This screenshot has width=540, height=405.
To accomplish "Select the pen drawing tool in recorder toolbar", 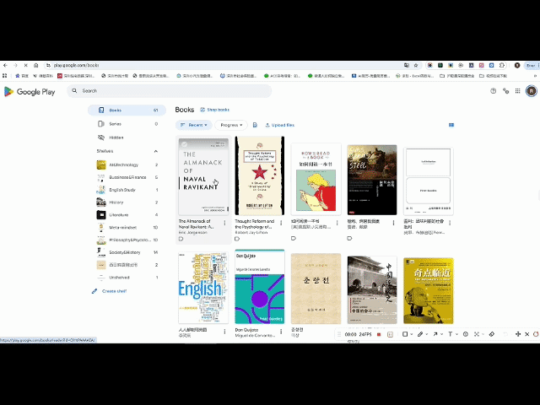I will 420,334.
